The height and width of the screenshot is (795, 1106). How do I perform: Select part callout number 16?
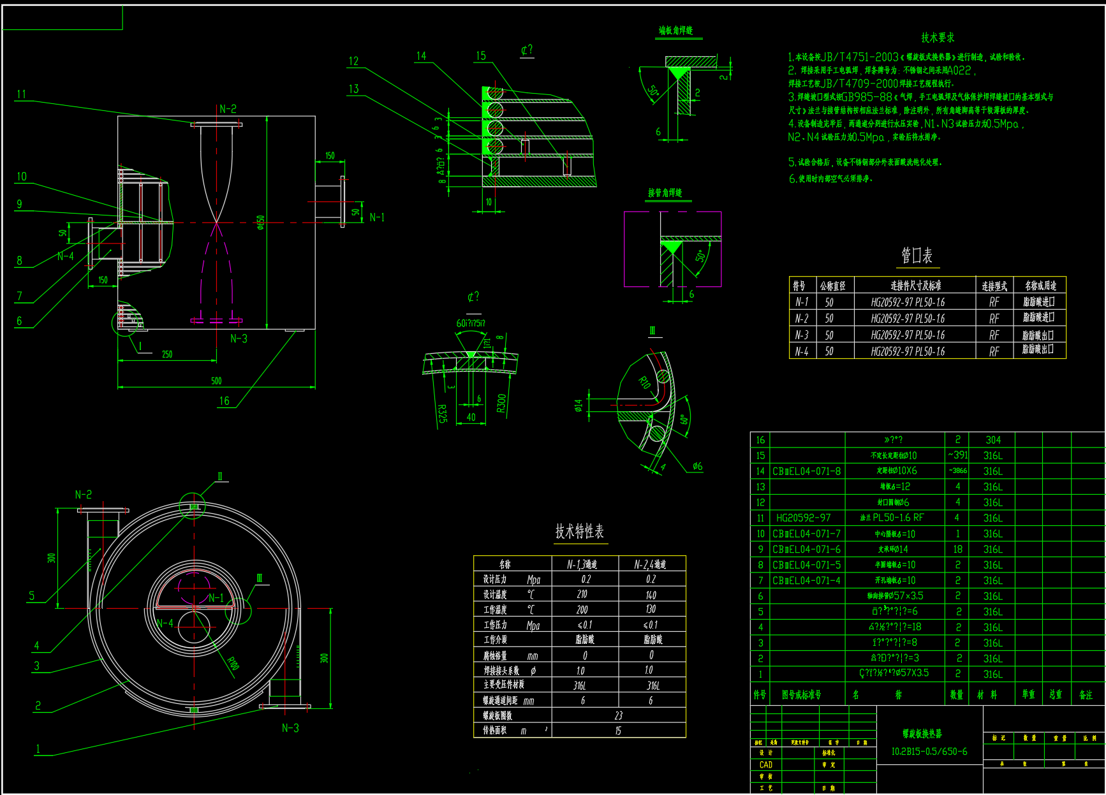click(x=224, y=401)
